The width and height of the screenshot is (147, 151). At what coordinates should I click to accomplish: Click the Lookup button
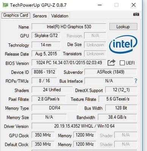click(x=123, y=26)
